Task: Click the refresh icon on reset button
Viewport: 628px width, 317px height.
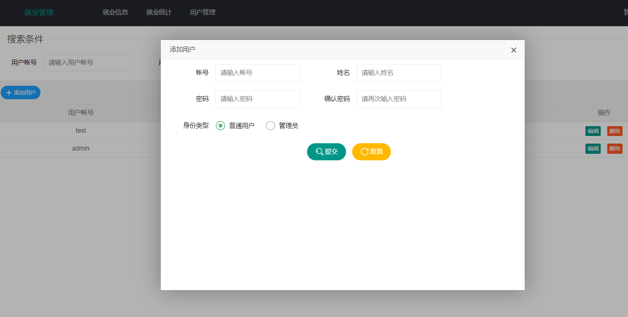Action: (364, 152)
